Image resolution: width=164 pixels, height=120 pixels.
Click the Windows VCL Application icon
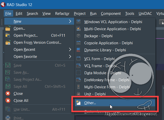click(x=78, y=22)
